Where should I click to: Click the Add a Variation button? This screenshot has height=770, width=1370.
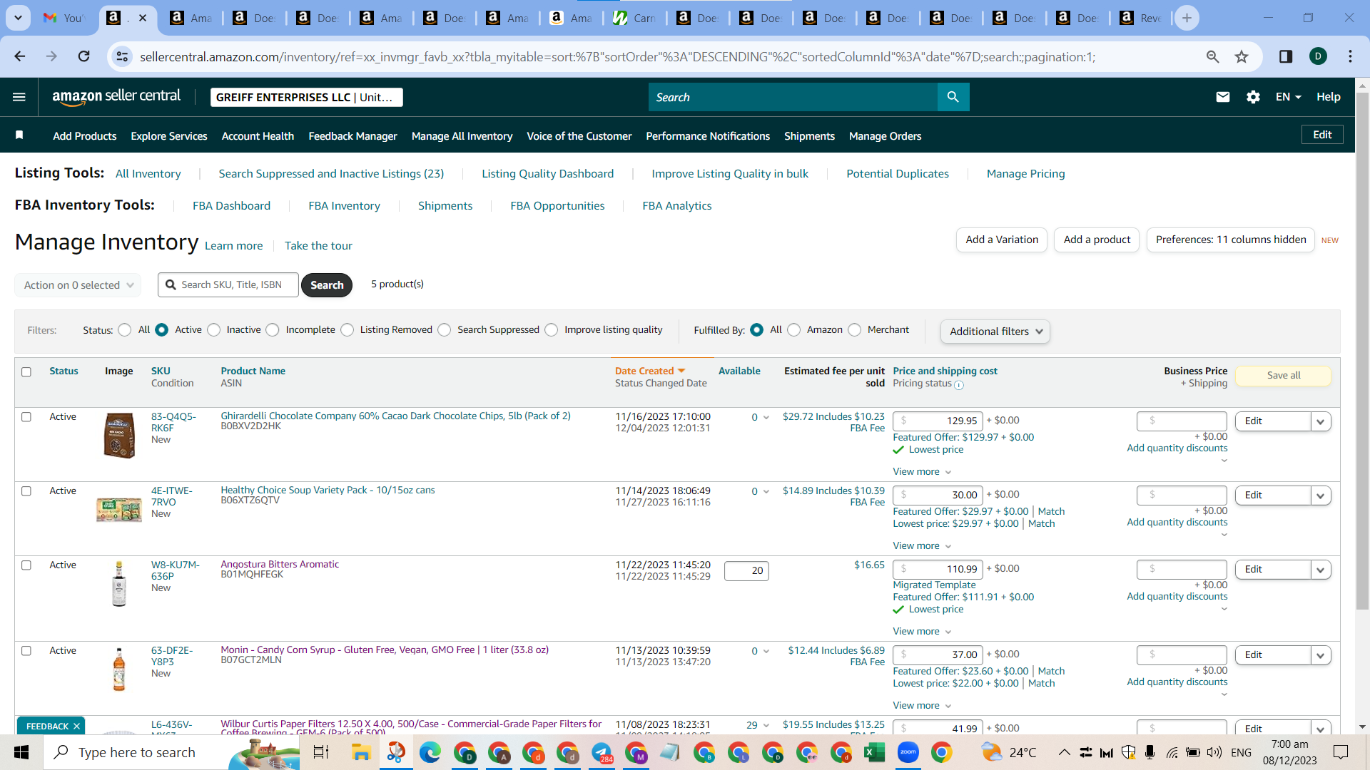(1002, 240)
